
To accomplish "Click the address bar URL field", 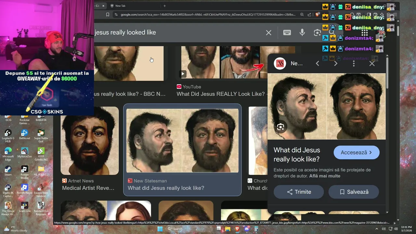I will [208, 14].
